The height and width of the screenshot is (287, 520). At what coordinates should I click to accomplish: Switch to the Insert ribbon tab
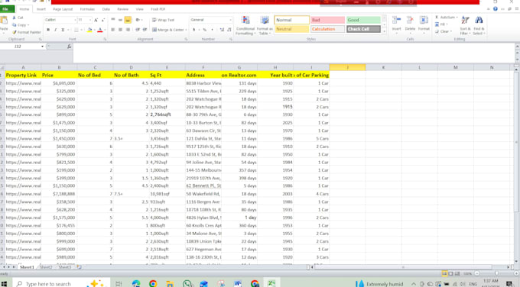click(41, 9)
